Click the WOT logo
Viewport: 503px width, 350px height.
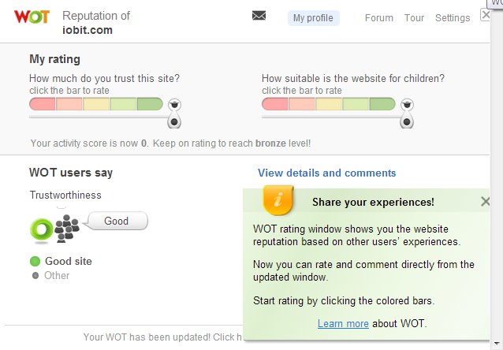32,17
